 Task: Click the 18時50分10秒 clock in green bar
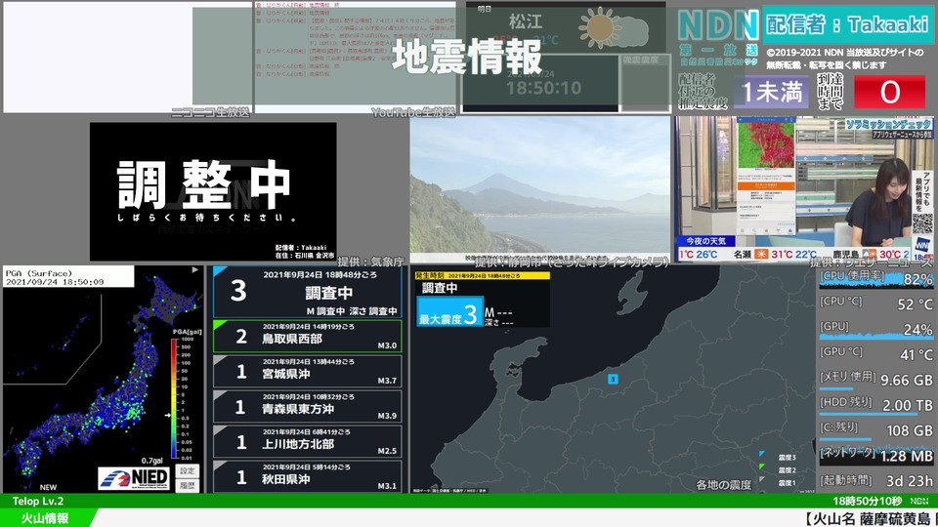(867, 501)
